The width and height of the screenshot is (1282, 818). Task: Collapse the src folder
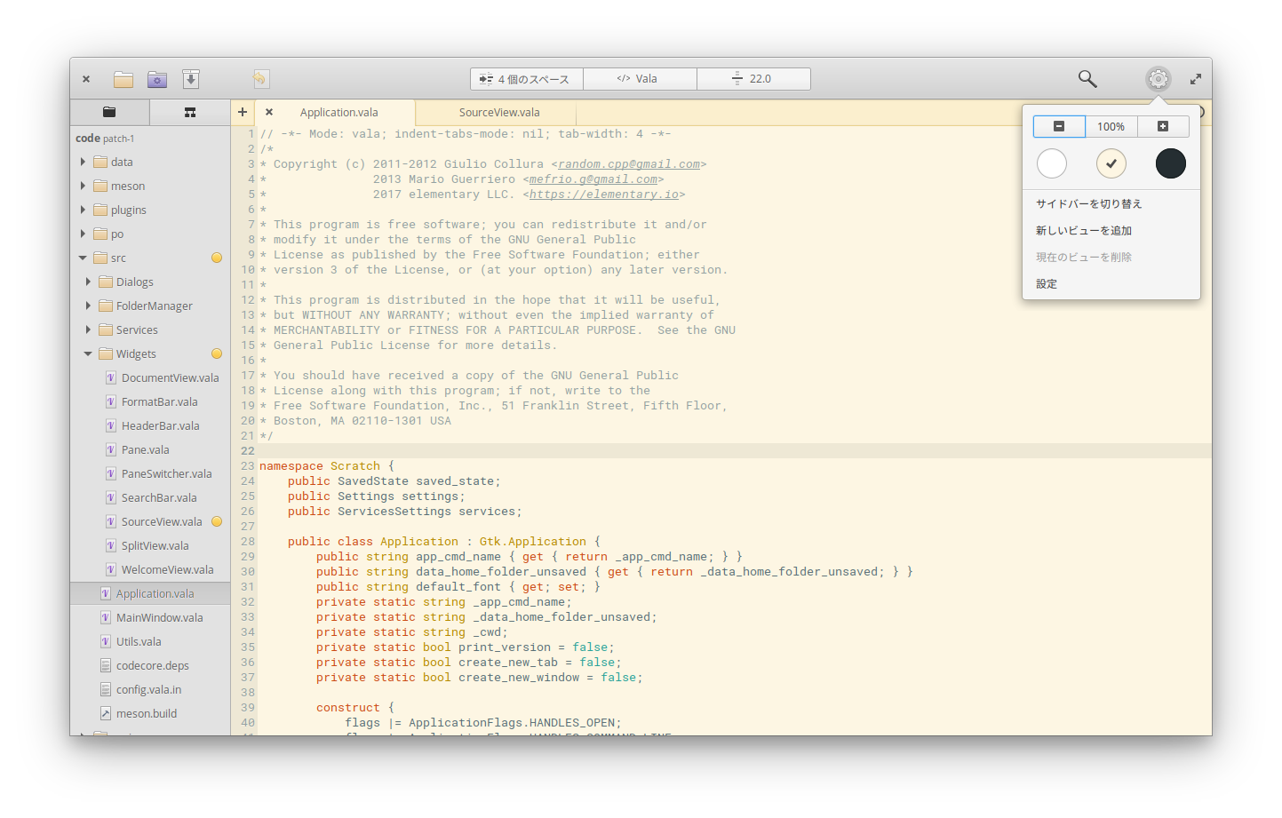83,258
